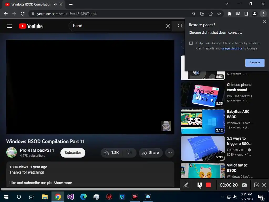Go back to the previous page
Image resolution: width=269 pixels, height=202 pixels.
[x=6, y=14]
